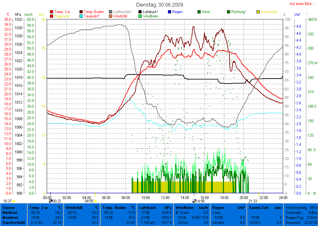318x226 pixels.
Task: Click the sunset icon next to 21:33
Action: 259,201
